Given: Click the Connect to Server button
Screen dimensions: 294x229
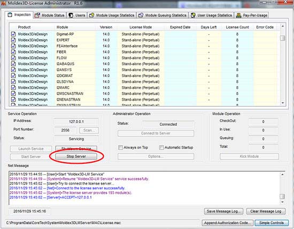Looking at the screenshot, I should [156, 133].
